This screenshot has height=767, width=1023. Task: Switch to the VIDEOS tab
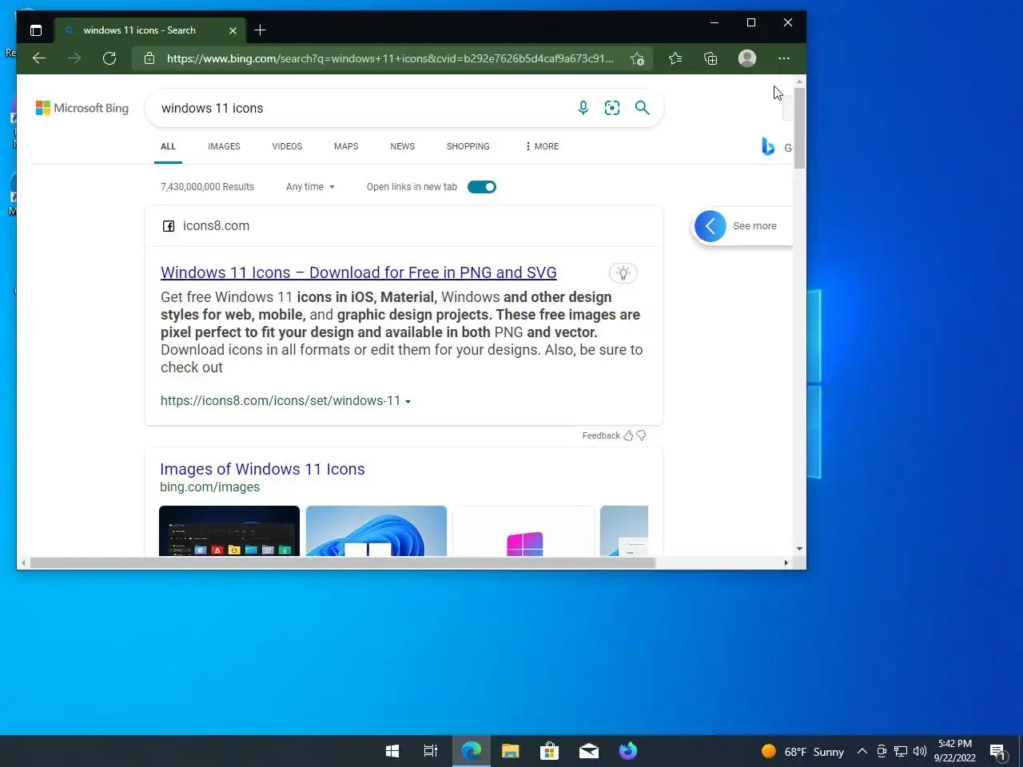[x=287, y=146]
